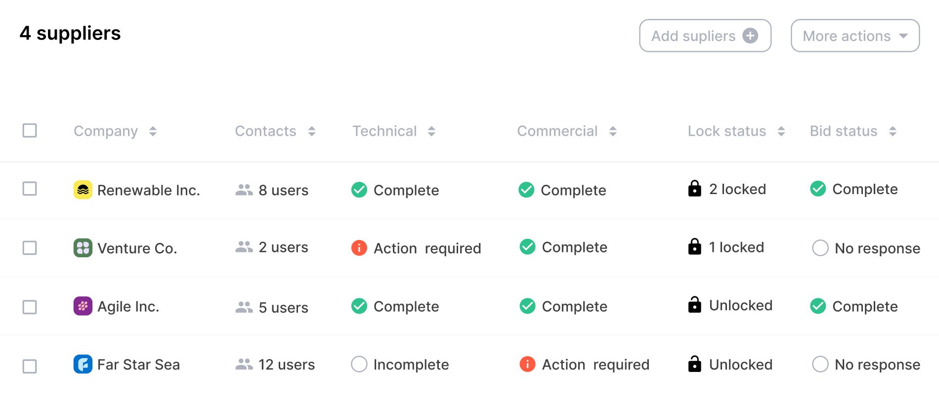Viewport: 939px width, 402px height.
Task: Click the Renewable Inc. yellow logo icon
Action: point(83,190)
